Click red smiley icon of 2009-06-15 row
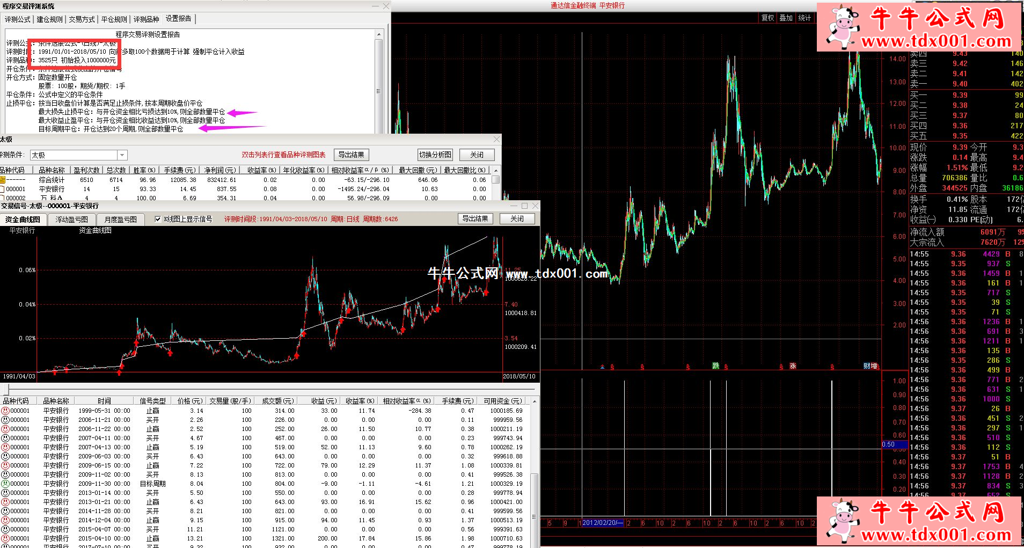The width and height of the screenshot is (1024, 548). point(5,465)
